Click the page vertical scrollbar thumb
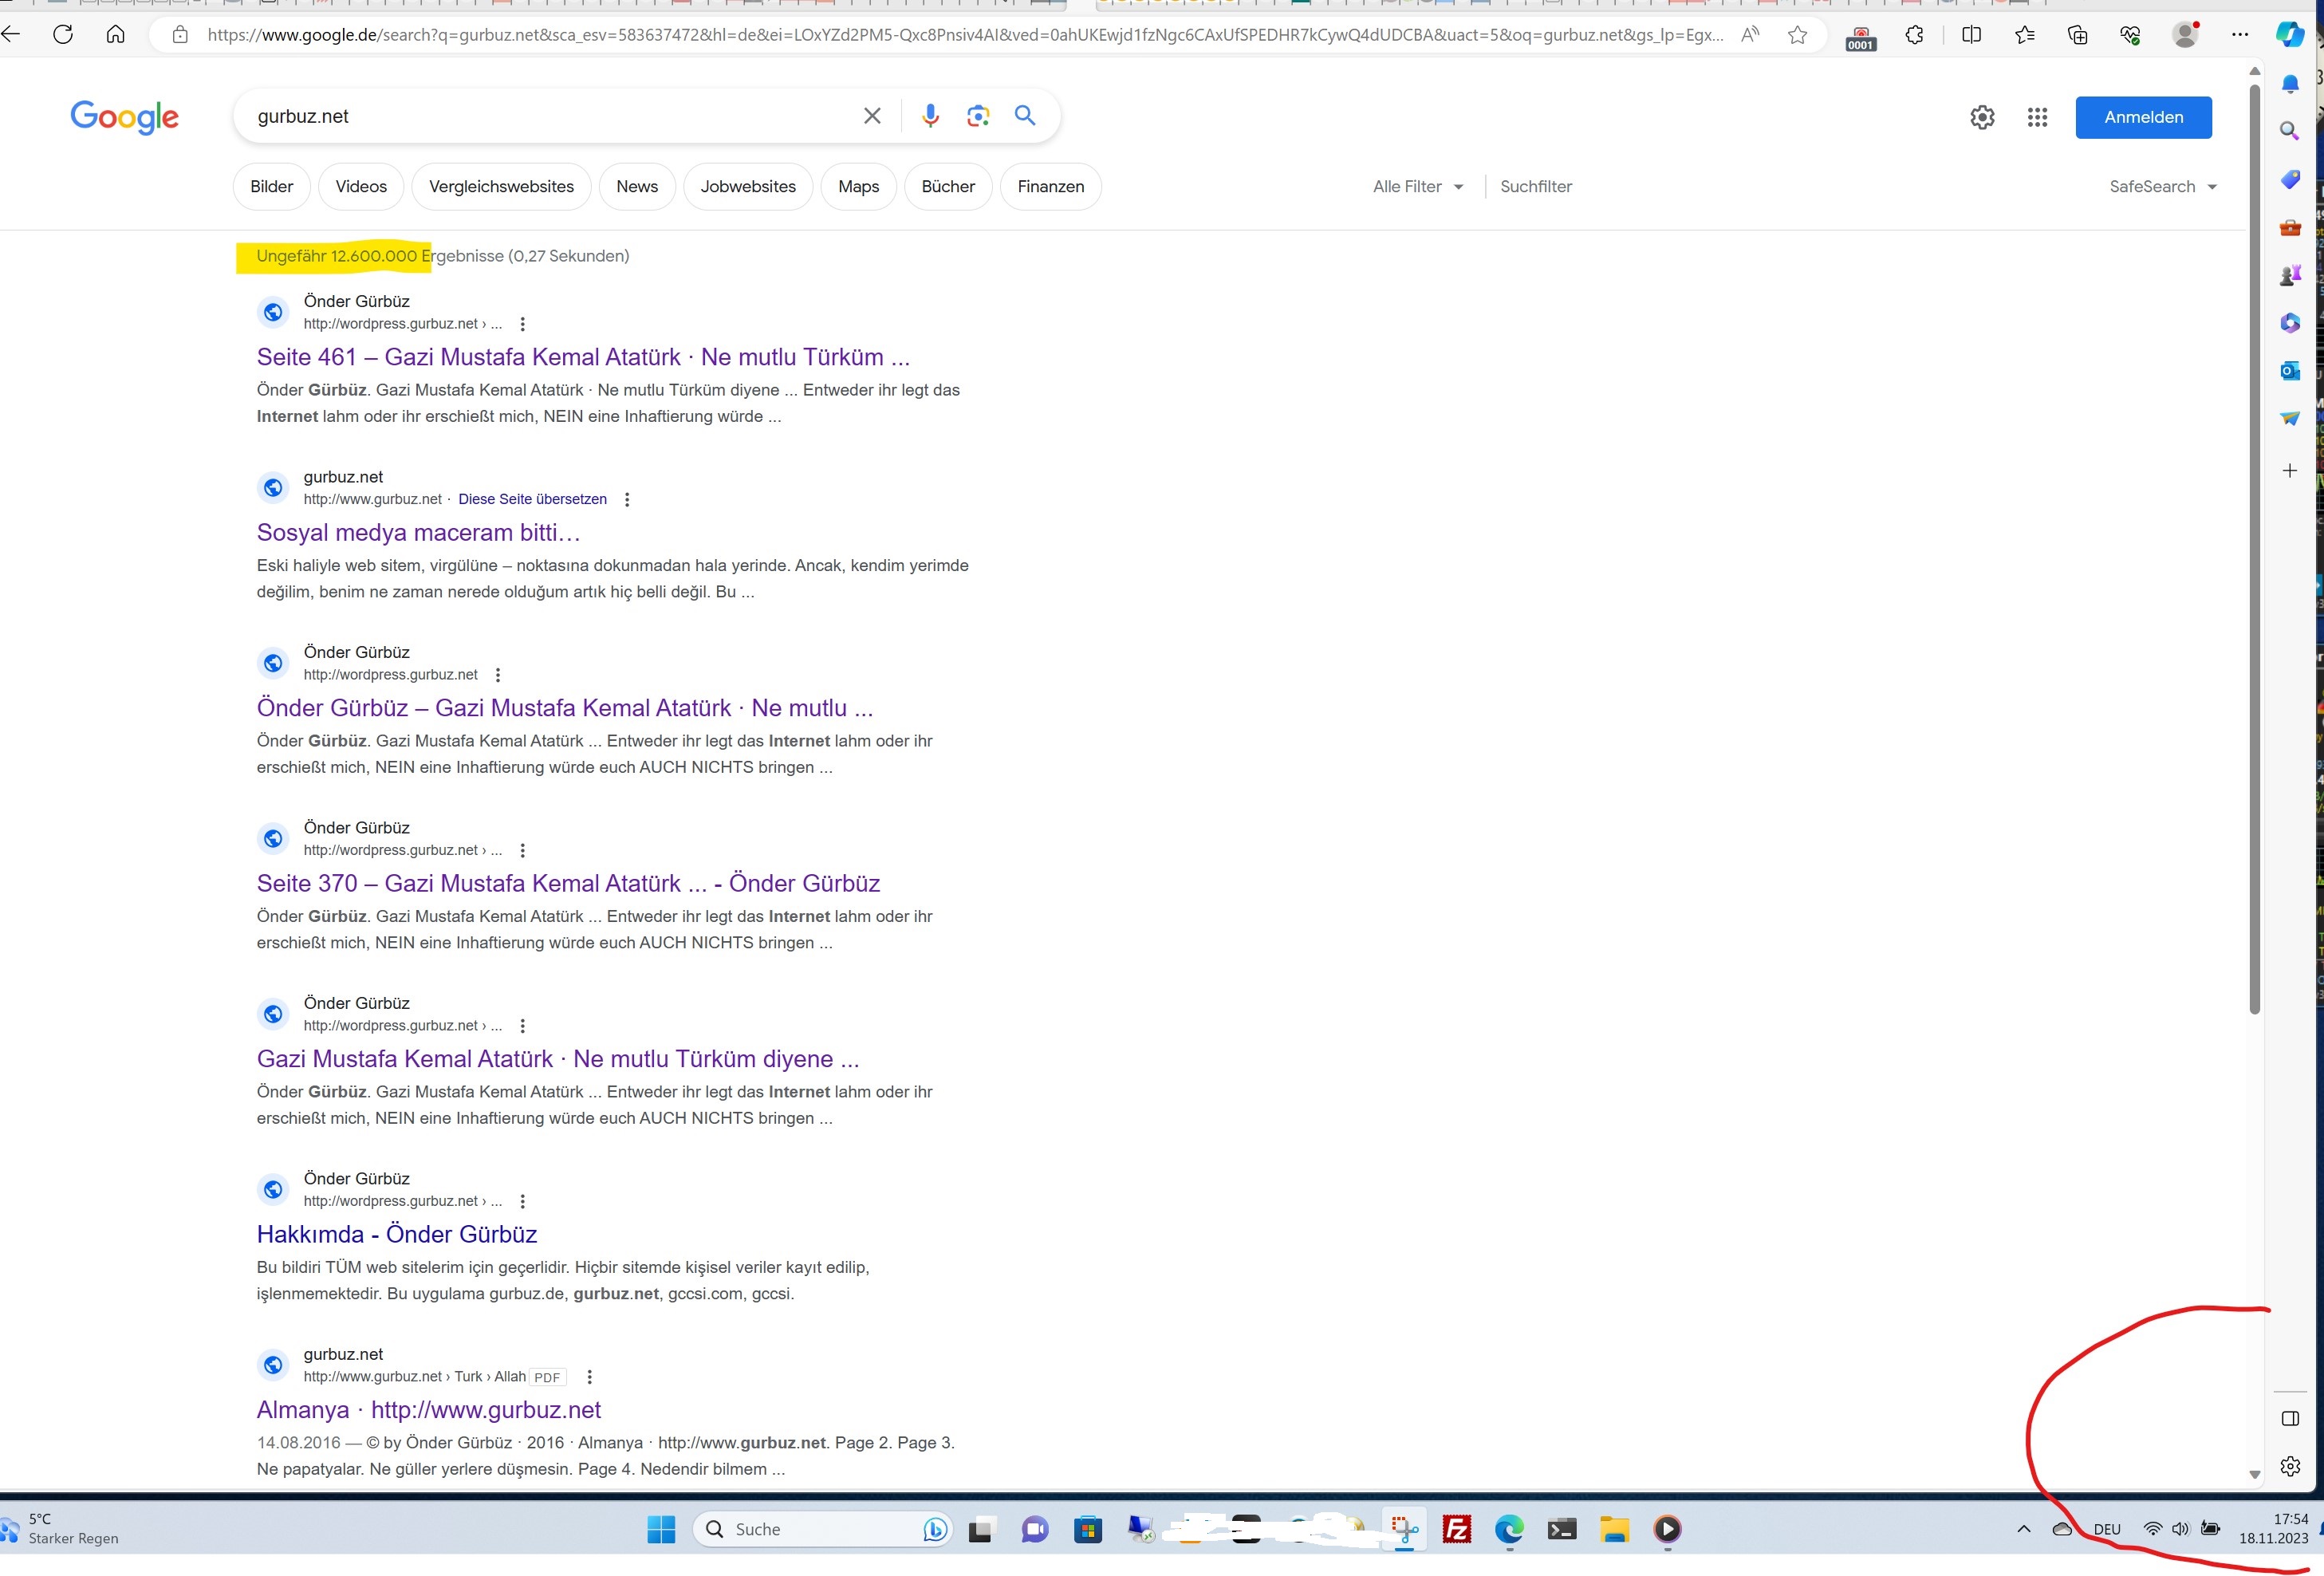The width and height of the screenshot is (2324, 1576). pyautogui.click(x=2254, y=550)
